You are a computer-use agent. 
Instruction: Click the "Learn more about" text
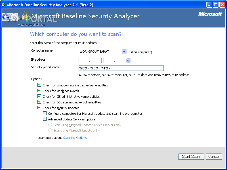[50, 138]
